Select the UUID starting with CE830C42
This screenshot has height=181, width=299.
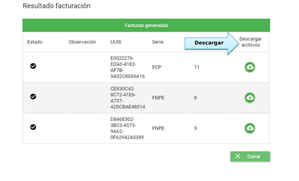pos(127,98)
